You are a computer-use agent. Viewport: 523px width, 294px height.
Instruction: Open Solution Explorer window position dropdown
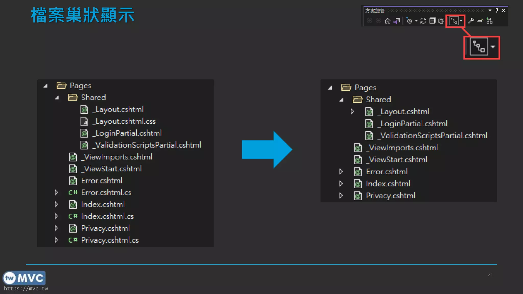[x=490, y=10]
